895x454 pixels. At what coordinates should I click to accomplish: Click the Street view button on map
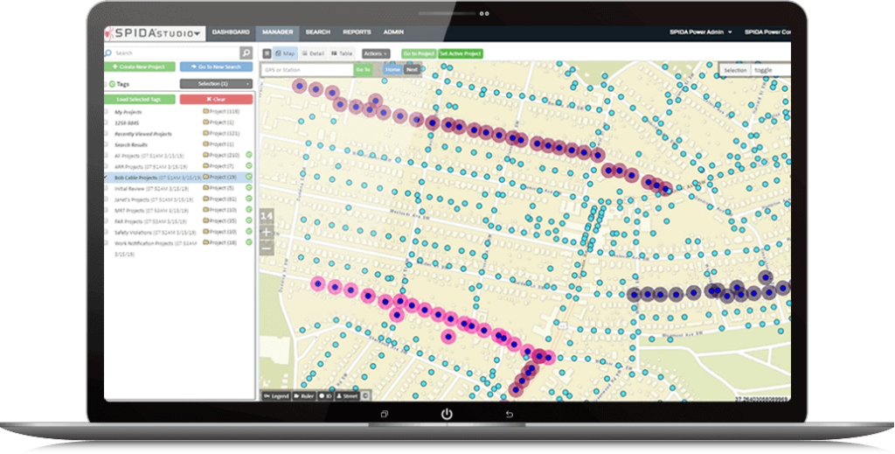coord(347,396)
